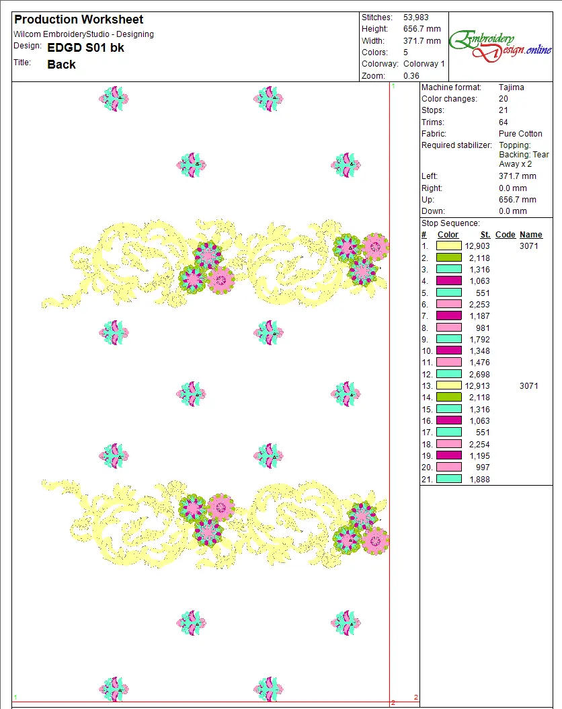This screenshot has height=709, width=562.
Task: Click the Name column header
Action: (531, 235)
